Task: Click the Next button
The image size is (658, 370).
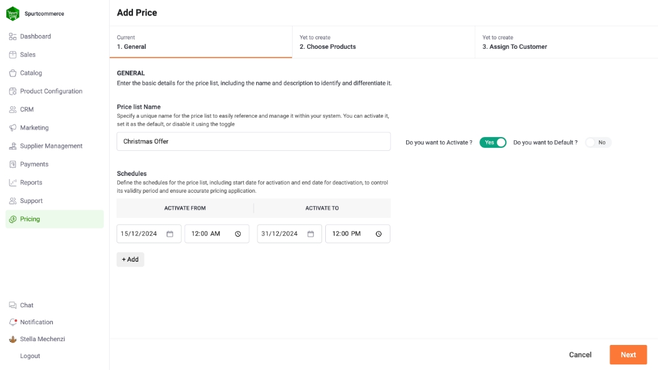Action: [628, 354]
